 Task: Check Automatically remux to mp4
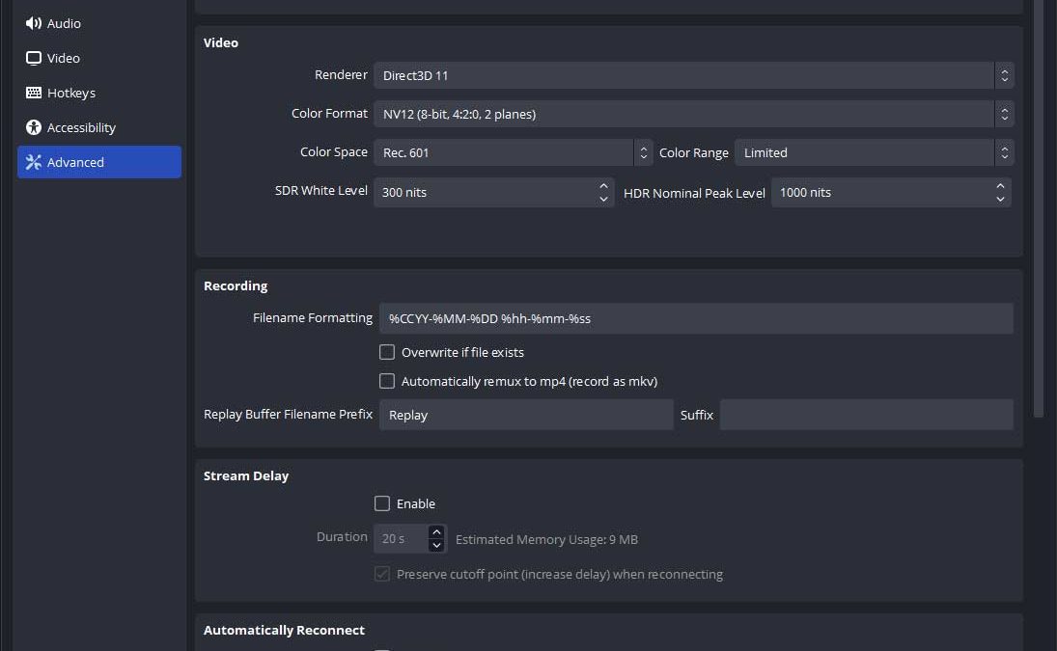387,381
